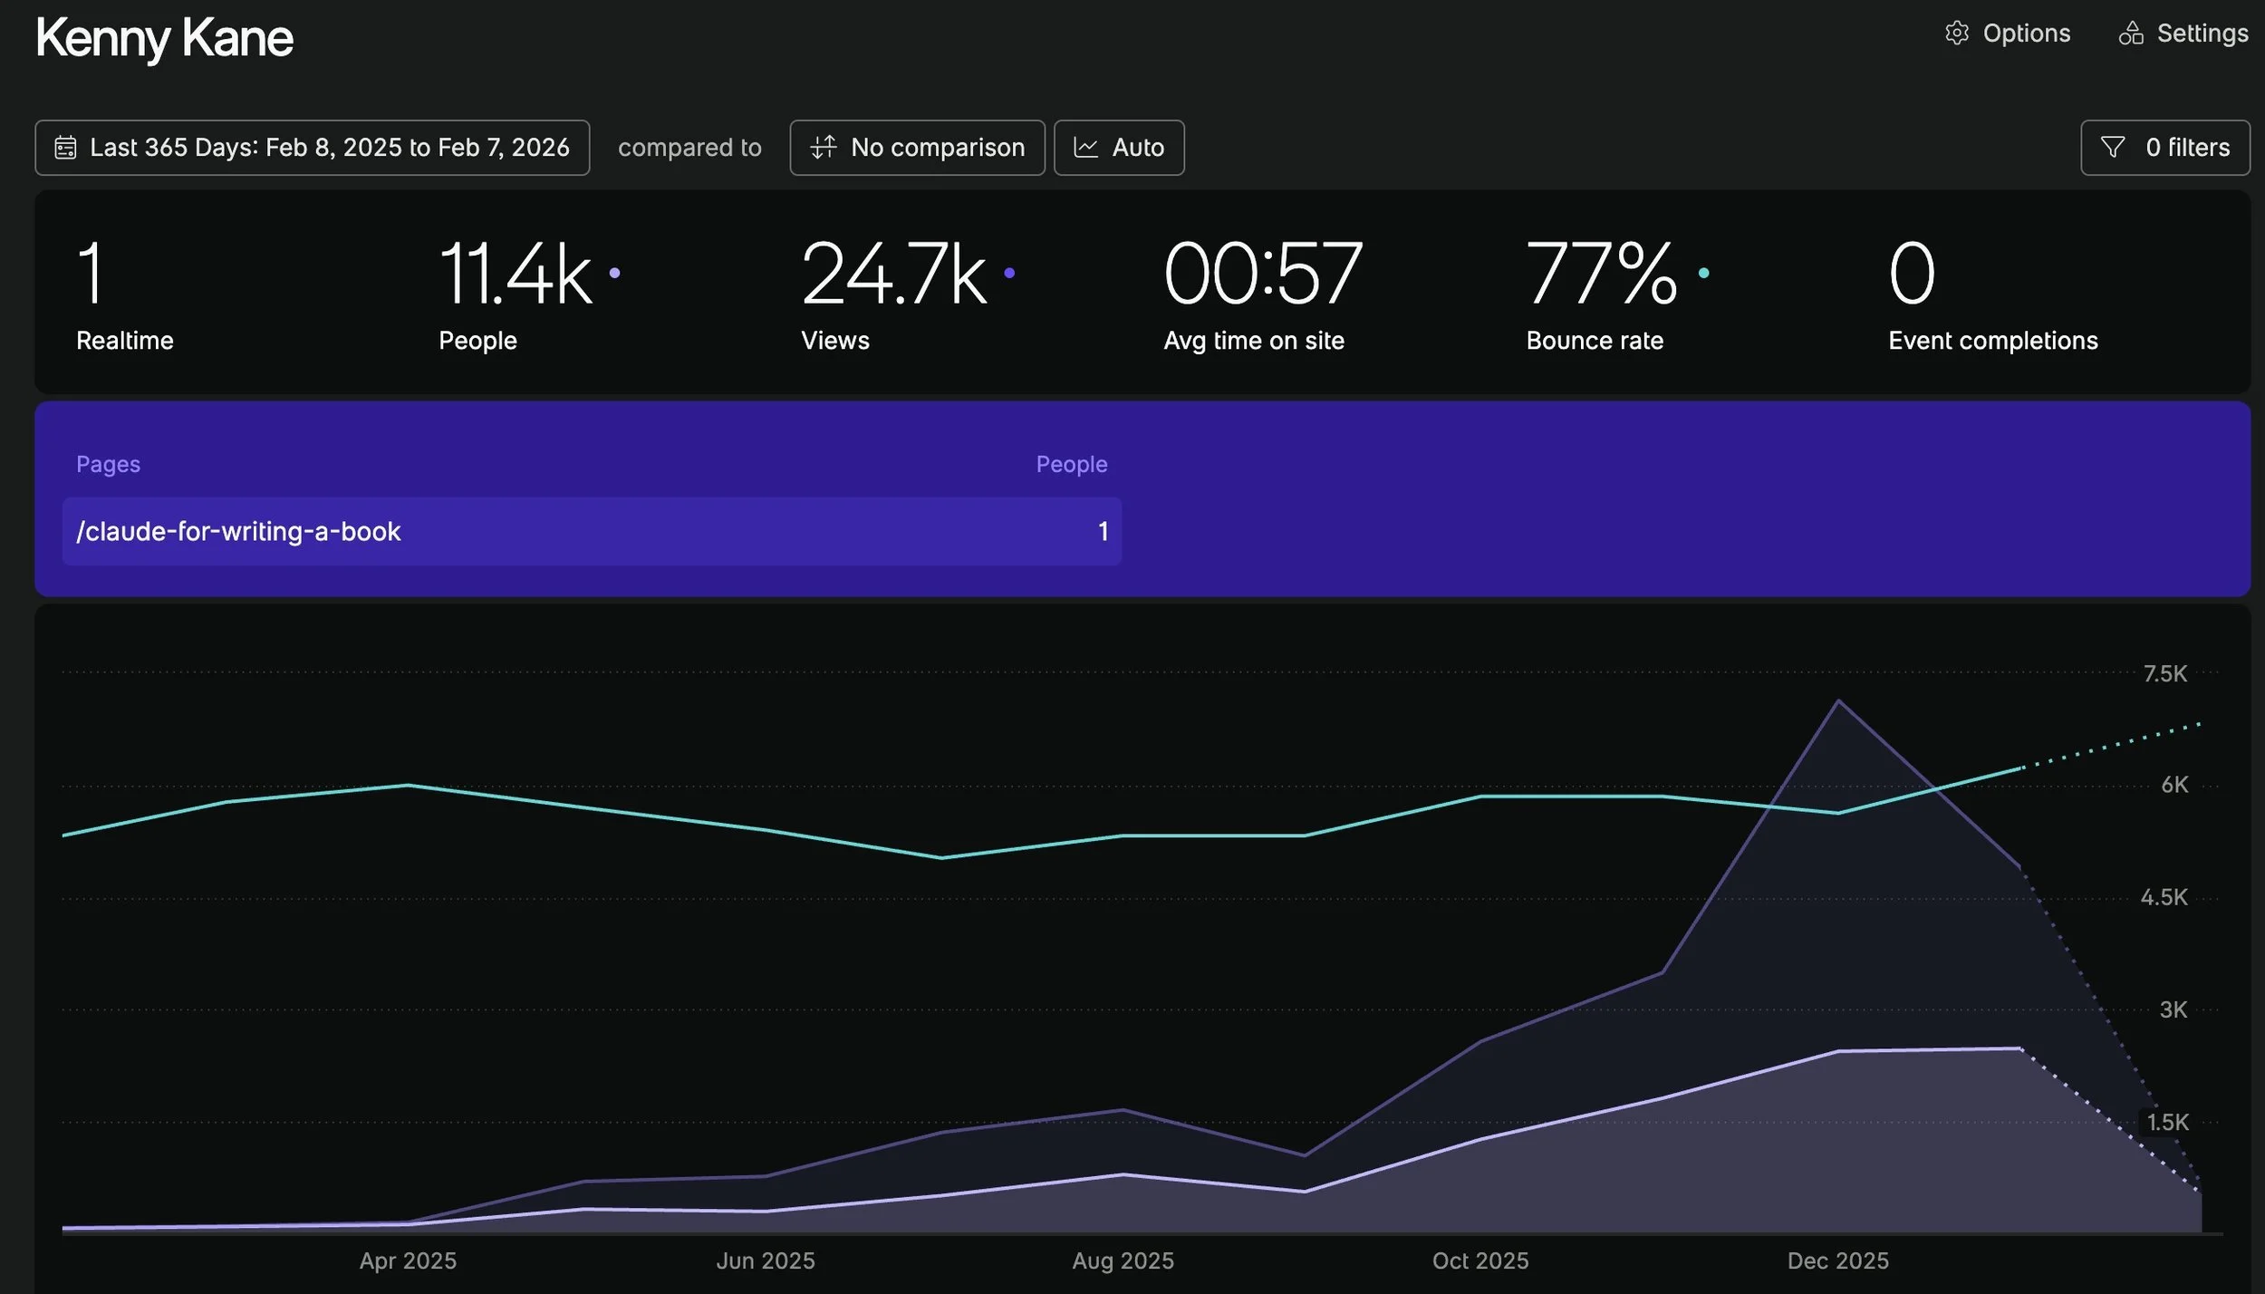Toggle the Bounce rate teal dot

[1703, 273]
